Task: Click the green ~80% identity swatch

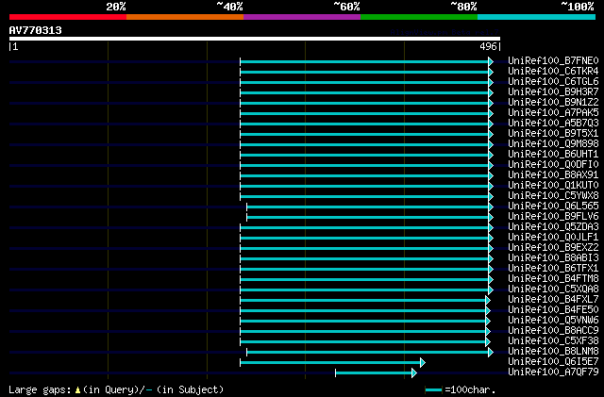Action: (419, 17)
